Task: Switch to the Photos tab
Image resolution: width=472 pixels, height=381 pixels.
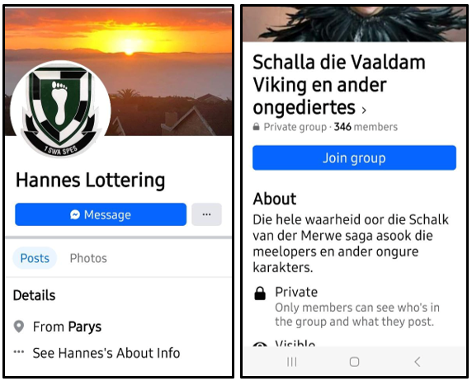Action: point(88,258)
